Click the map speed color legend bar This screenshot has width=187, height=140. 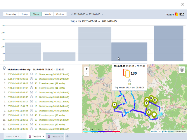tap(101, 131)
